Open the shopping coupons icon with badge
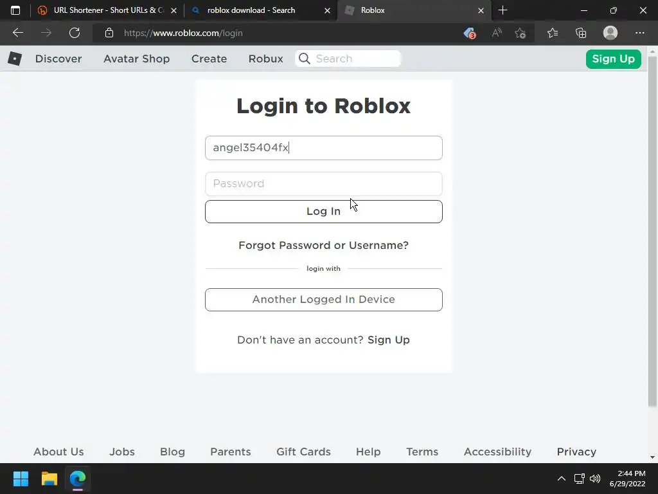 point(470,33)
